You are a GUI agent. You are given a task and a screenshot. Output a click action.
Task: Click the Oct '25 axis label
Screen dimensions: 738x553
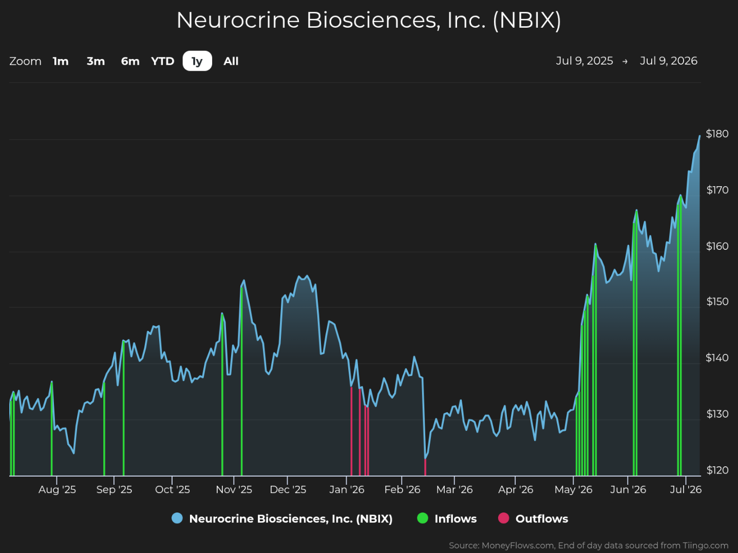[173, 490]
